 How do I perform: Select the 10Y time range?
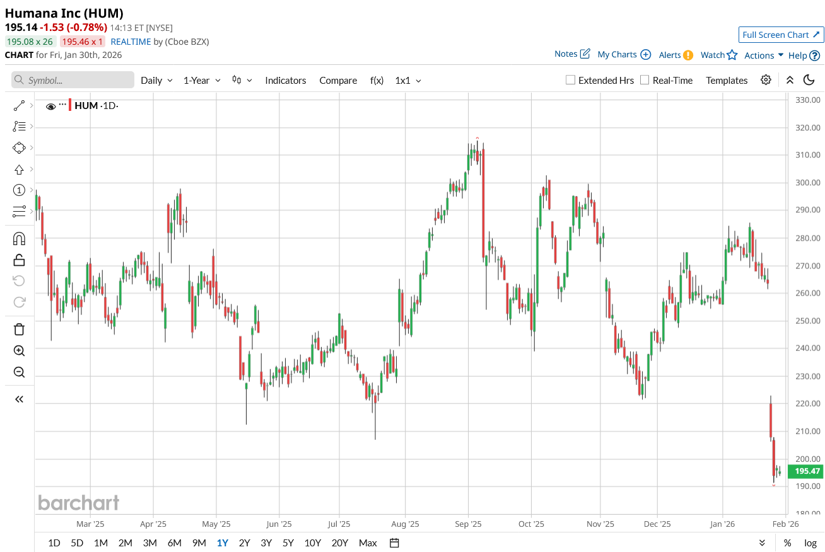click(313, 543)
